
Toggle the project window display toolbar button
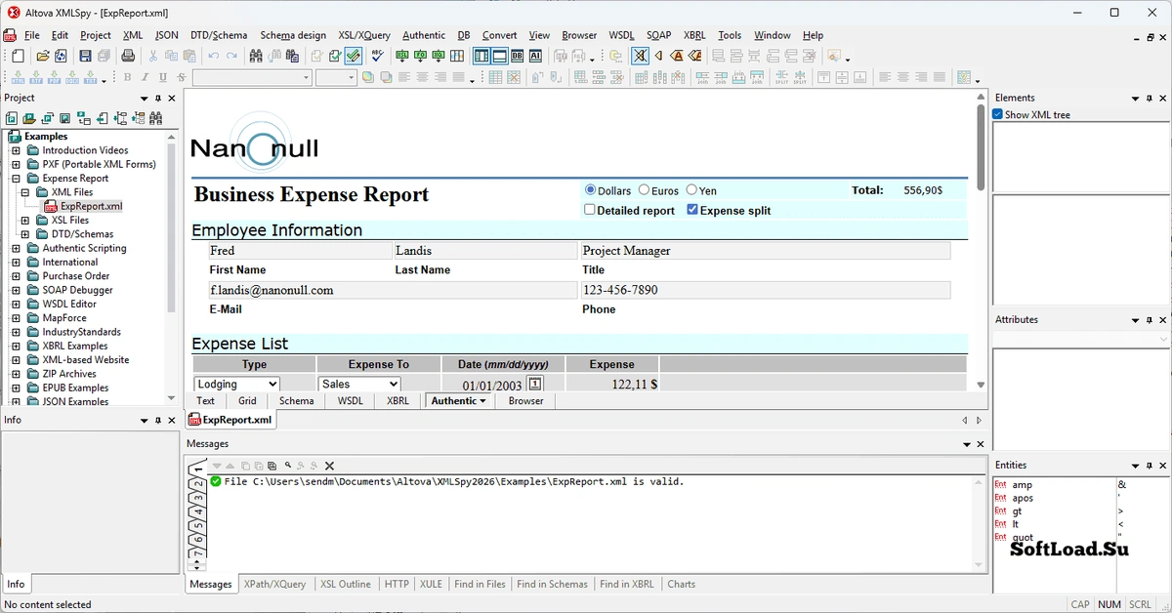tap(481, 56)
